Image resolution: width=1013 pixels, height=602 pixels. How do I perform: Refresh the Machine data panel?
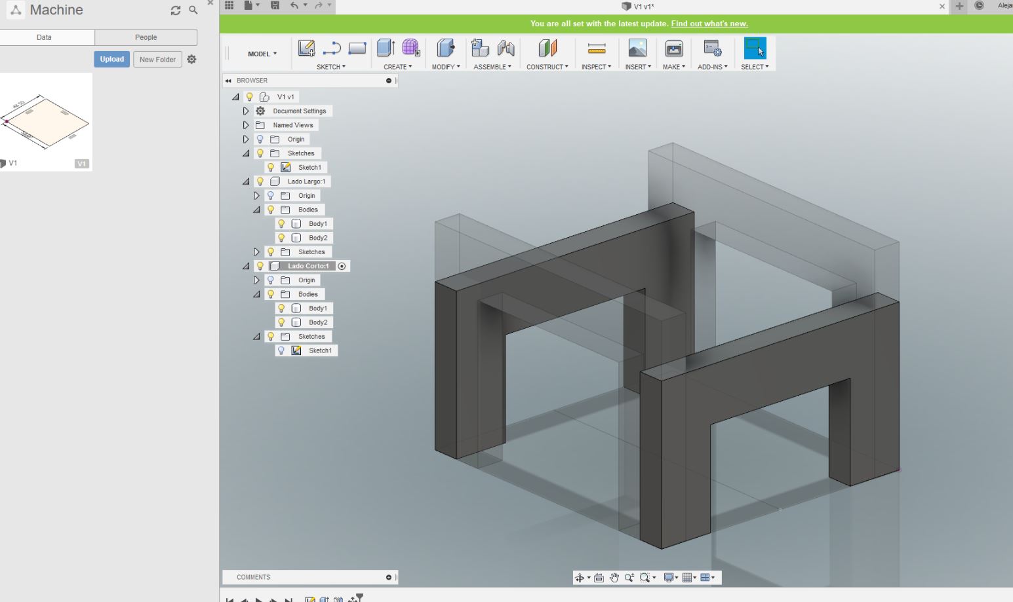click(175, 10)
